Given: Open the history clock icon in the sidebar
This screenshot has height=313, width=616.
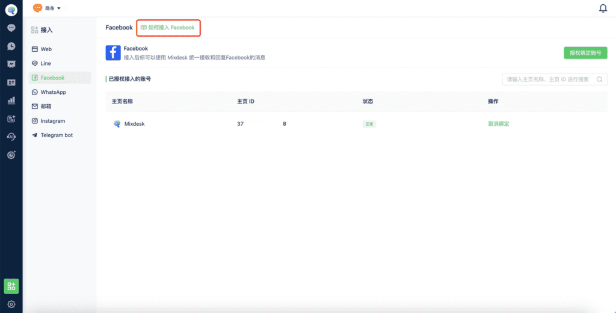Looking at the screenshot, I should [x=11, y=46].
